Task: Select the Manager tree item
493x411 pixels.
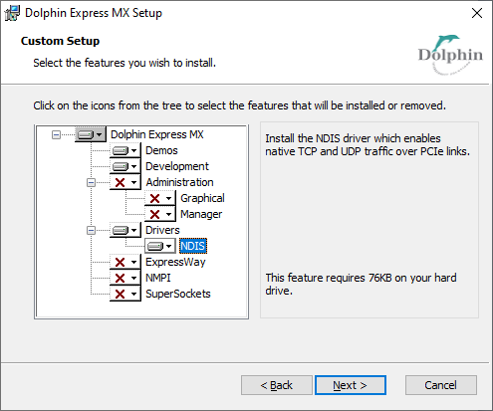Action: coord(201,214)
